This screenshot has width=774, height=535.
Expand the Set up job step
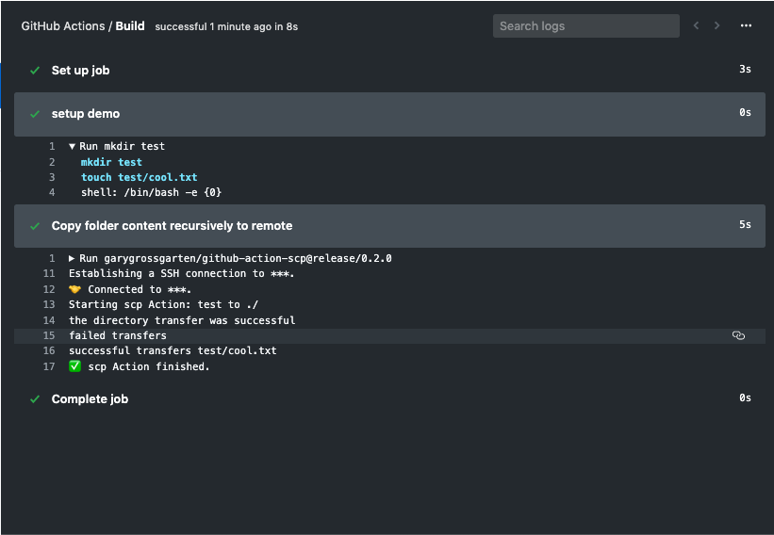pyautogui.click(x=389, y=70)
